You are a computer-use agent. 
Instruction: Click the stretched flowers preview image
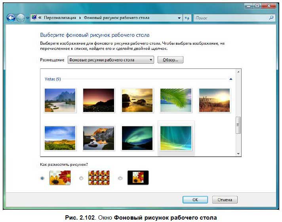tap(60, 178)
